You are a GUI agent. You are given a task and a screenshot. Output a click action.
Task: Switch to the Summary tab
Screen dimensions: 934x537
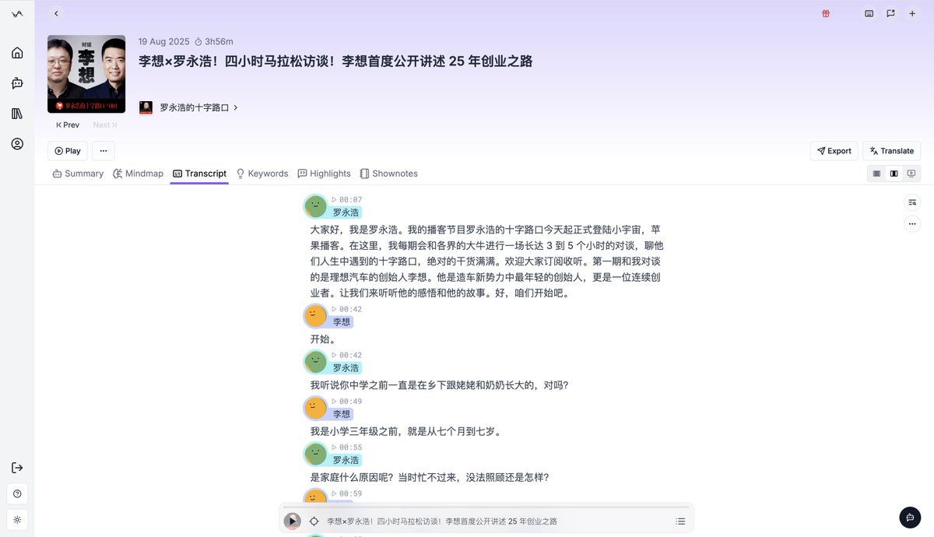tap(78, 174)
